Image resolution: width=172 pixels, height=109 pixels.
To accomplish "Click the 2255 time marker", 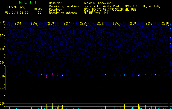I will (x=83, y=23).
